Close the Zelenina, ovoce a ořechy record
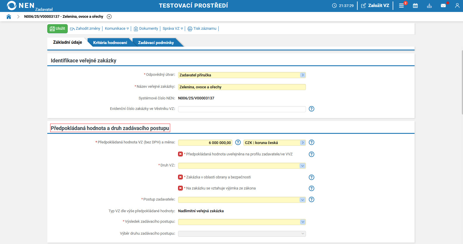Screen dimensions: 463x244 (x=109, y=17)
